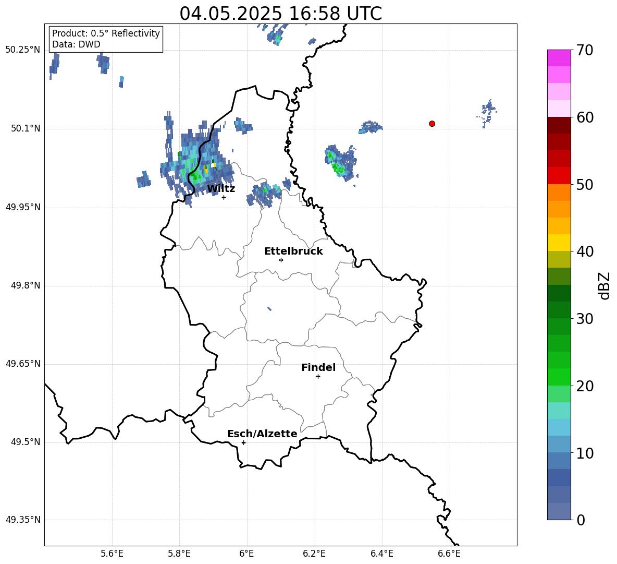Click the colorbar tick label 20
The width and height of the screenshot is (617, 564).
click(585, 386)
